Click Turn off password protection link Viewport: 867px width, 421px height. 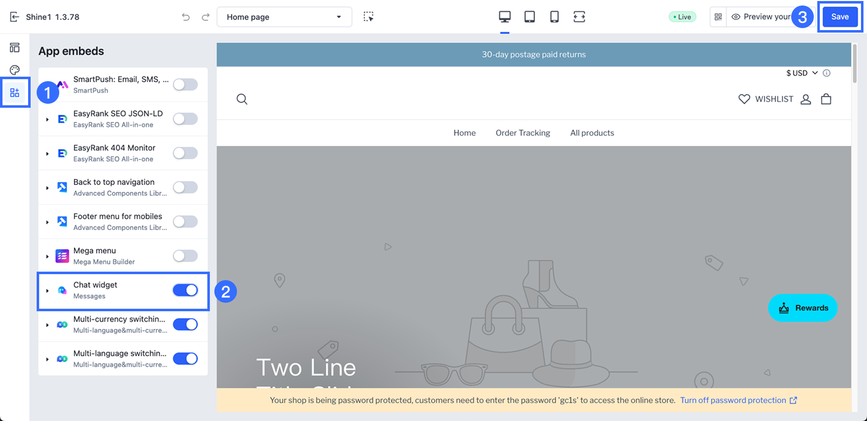pyautogui.click(x=738, y=400)
